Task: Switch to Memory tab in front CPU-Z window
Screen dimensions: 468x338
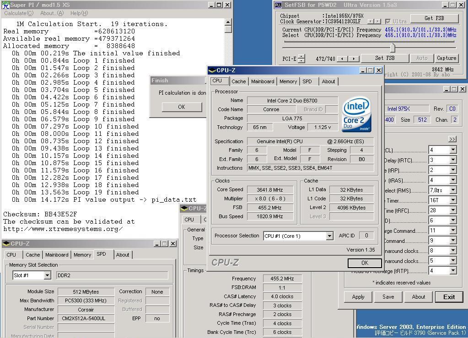Action: tap(288, 81)
